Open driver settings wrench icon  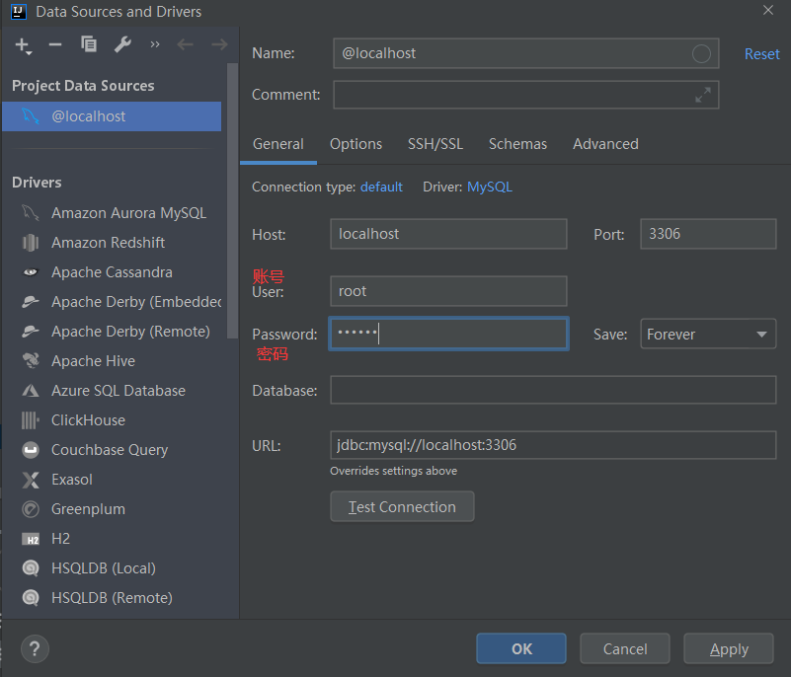pyautogui.click(x=122, y=44)
